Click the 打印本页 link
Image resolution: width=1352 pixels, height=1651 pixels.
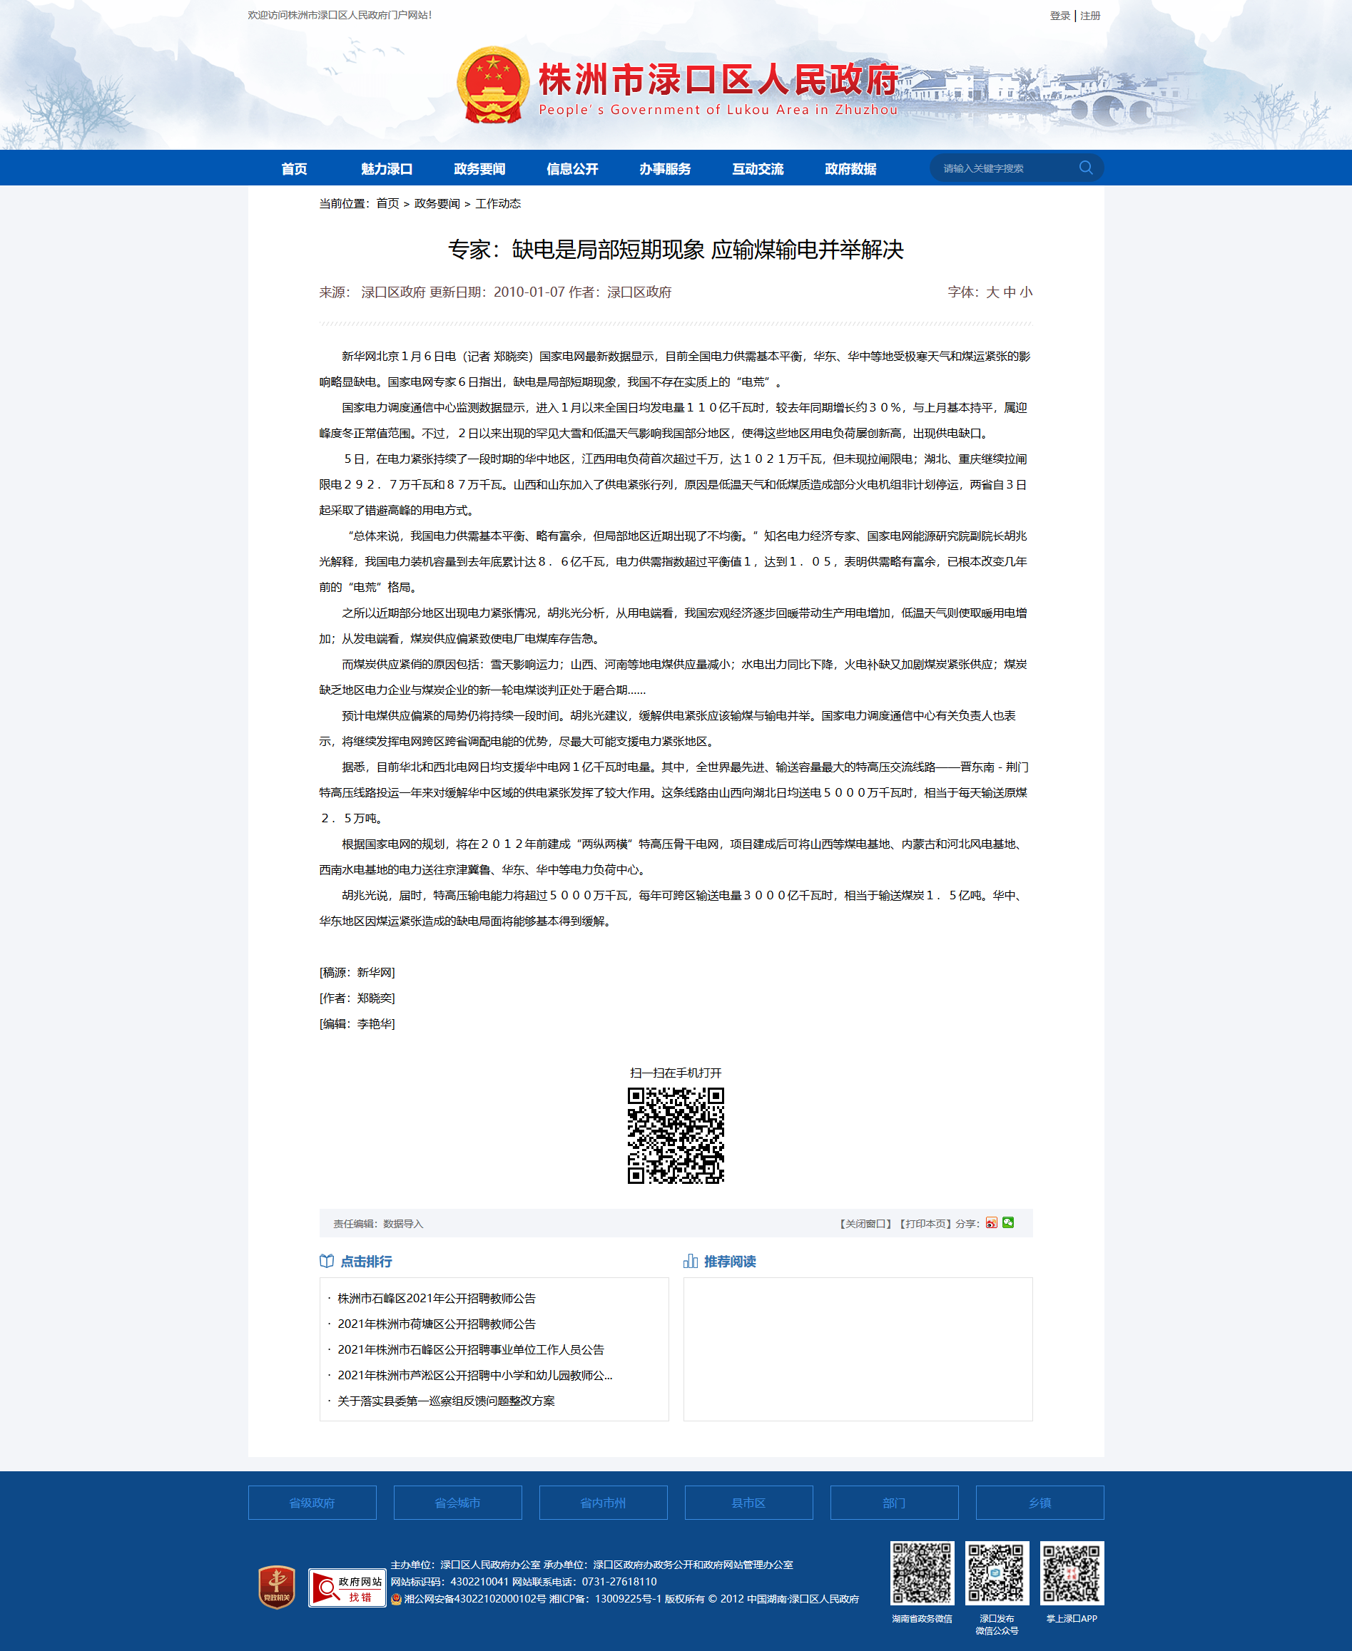(x=925, y=1224)
